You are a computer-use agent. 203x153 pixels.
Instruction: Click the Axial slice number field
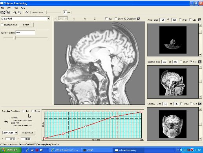pyautogui.click(x=162, y=20)
